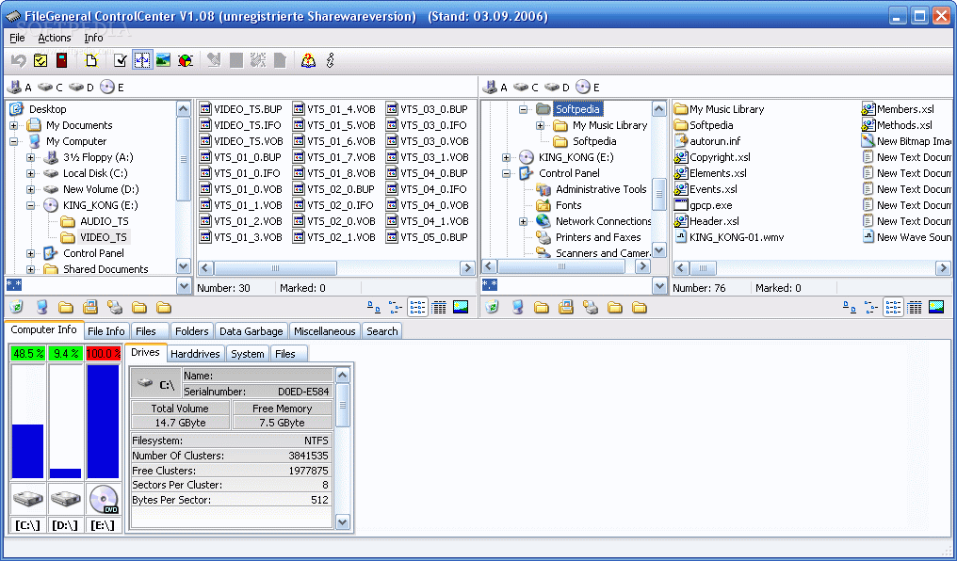
Task: Click the red door exit icon
Action: 61,60
